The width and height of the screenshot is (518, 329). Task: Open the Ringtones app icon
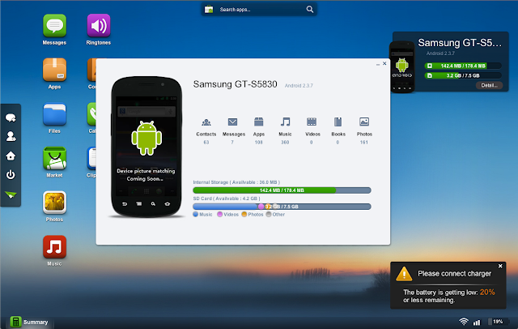[99, 25]
